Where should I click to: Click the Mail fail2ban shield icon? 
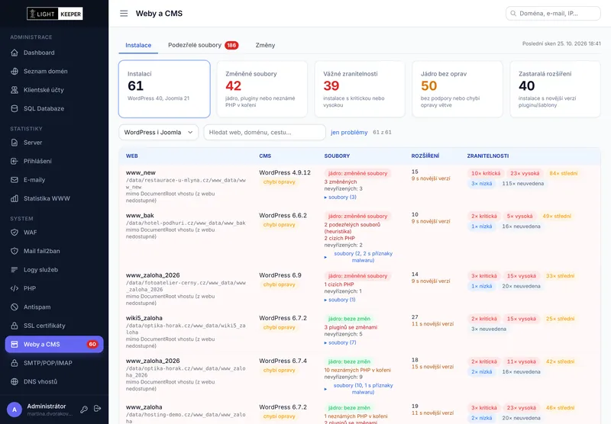(x=15, y=251)
